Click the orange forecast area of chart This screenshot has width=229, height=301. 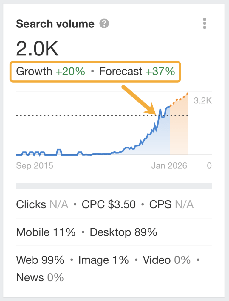point(179,131)
